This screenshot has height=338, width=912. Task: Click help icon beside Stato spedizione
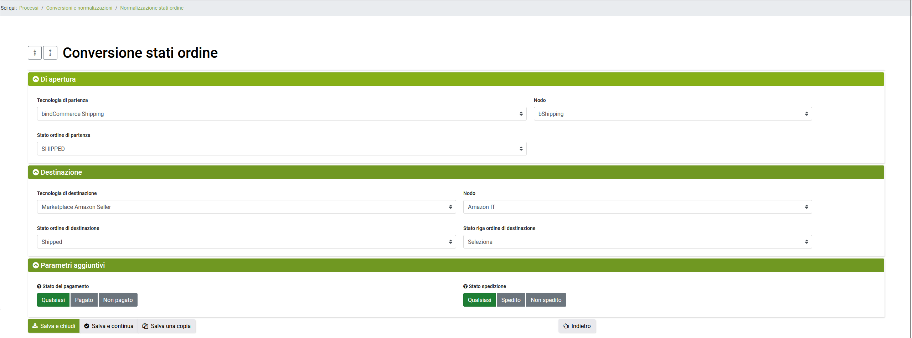coord(465,286)
